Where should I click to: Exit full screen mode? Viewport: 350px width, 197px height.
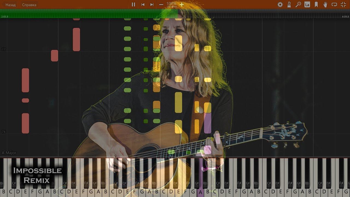pyautogui.click(x=343, y=4)
